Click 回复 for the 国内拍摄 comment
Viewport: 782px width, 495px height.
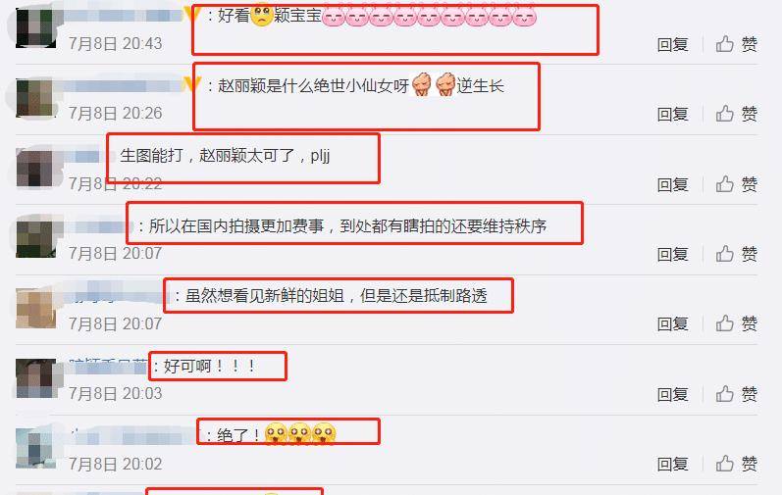pyautogui.click(x=672, y=255)
